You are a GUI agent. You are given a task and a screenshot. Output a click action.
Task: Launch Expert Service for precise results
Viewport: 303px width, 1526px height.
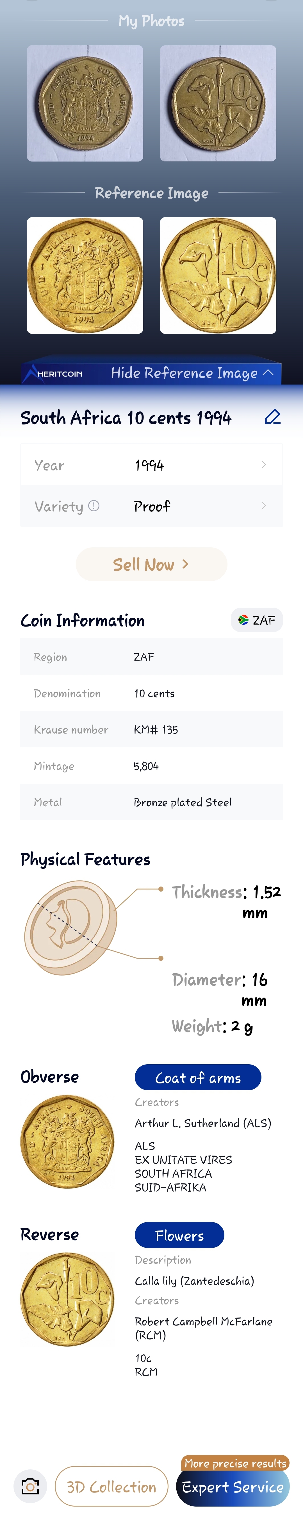(233, 1487)
